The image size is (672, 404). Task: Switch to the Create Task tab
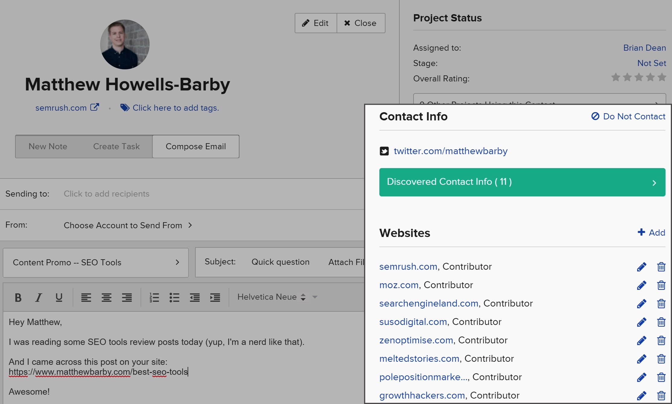pos(116,147)
